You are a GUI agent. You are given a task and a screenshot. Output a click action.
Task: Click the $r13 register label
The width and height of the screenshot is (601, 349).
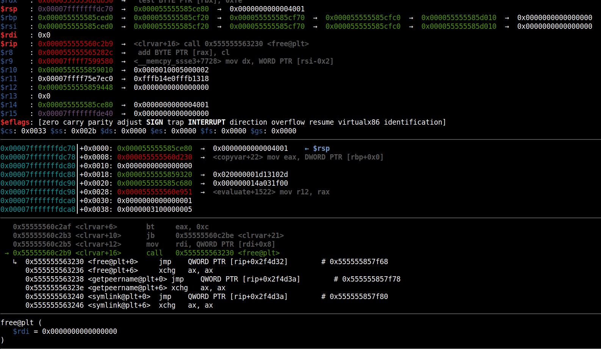(x=9, y=96)
